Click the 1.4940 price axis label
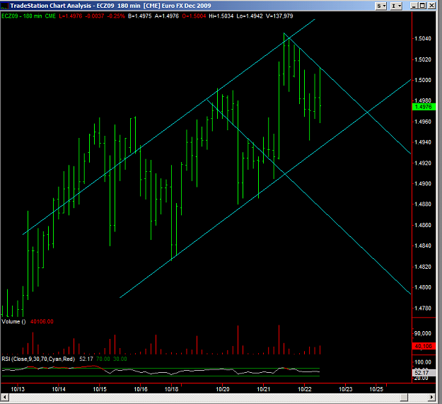 423,142
